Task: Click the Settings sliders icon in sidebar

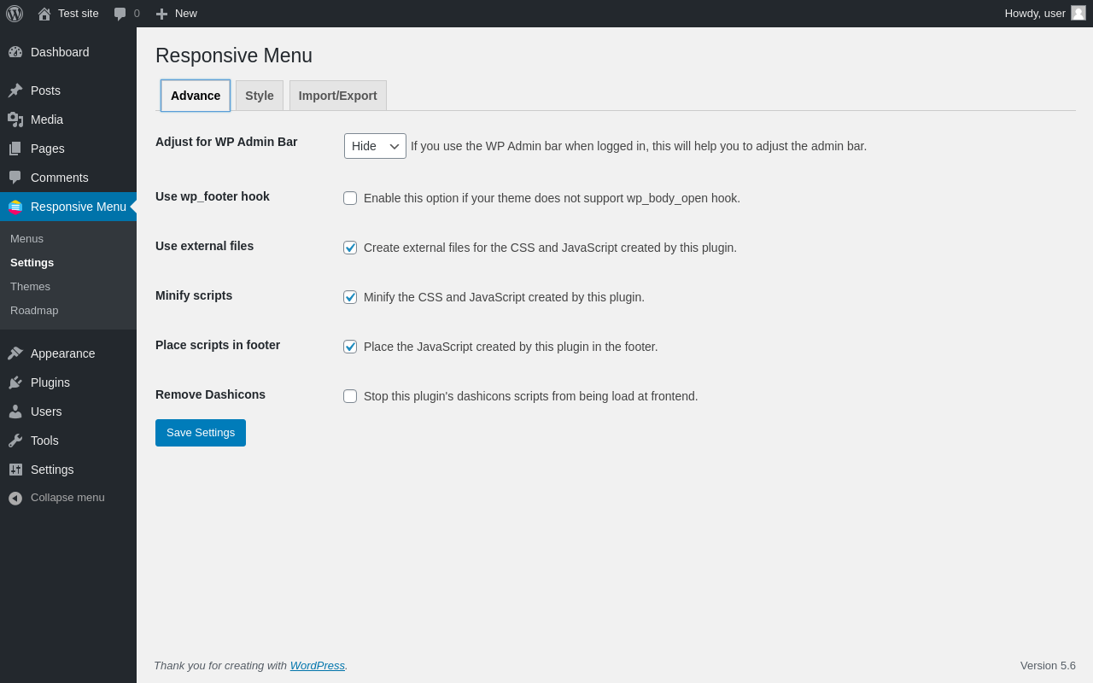Action: point(15,470)
